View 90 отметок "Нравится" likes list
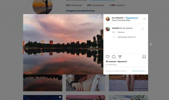169x100 pixels. click(x=117, y=62)
